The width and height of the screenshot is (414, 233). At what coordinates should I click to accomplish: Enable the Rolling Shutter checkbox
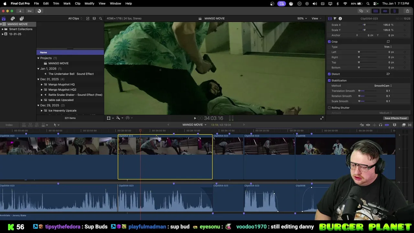[329, 107]
